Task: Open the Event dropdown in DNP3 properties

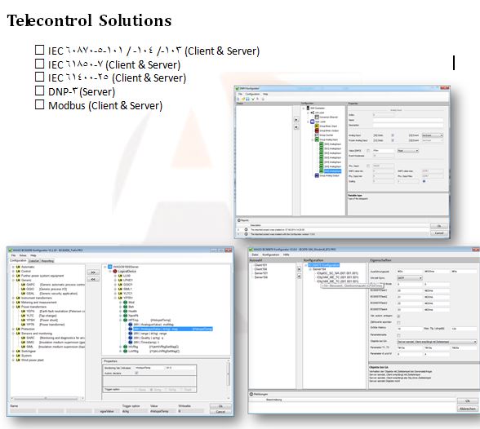Action: click(x=433, y=135)
